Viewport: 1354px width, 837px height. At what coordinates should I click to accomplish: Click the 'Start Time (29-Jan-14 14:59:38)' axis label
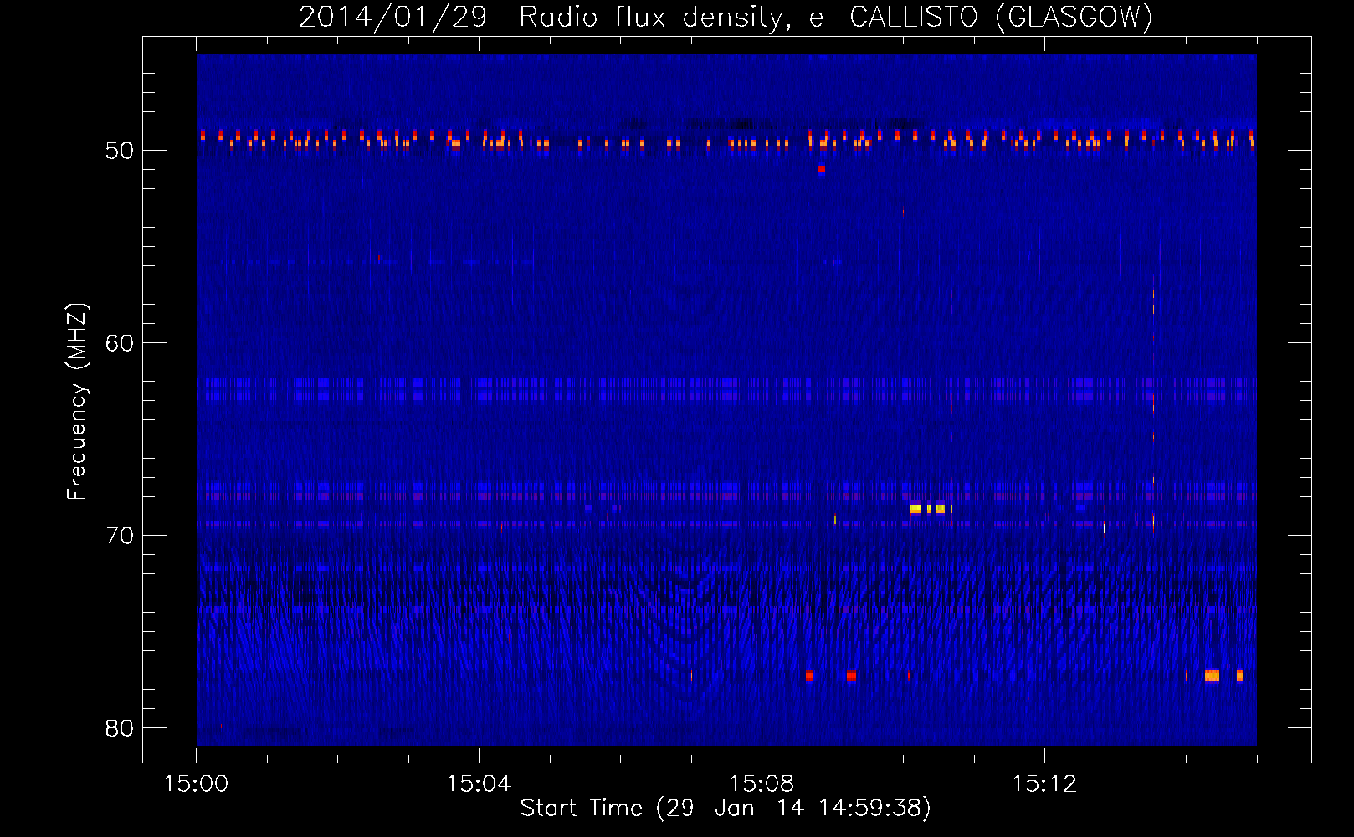pos(726,809)
